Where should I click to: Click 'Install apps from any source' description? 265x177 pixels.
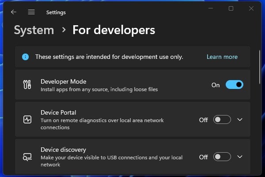coord(99,89)
